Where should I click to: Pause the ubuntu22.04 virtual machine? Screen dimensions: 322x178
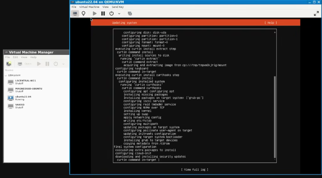[103, 14]
